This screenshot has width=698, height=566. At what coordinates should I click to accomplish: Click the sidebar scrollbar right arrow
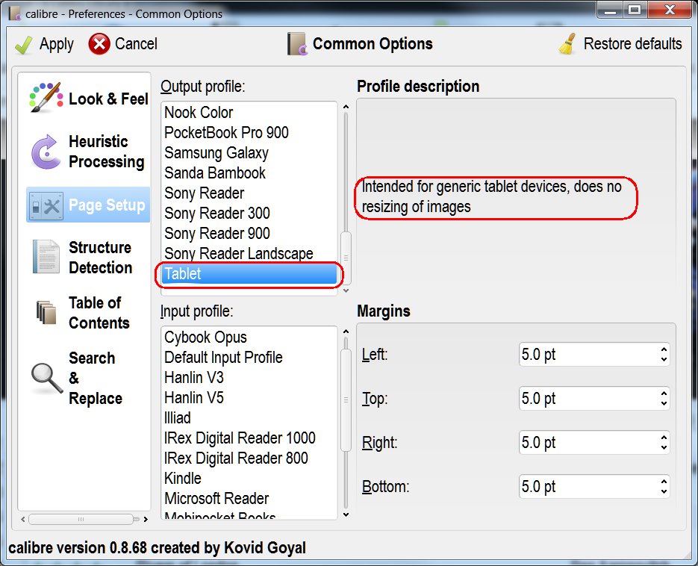click(146, 519)
